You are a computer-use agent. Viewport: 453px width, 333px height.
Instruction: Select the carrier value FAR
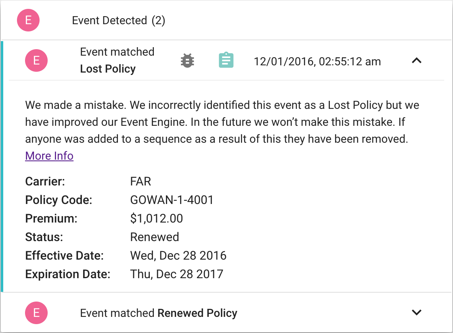click(141, 181)
